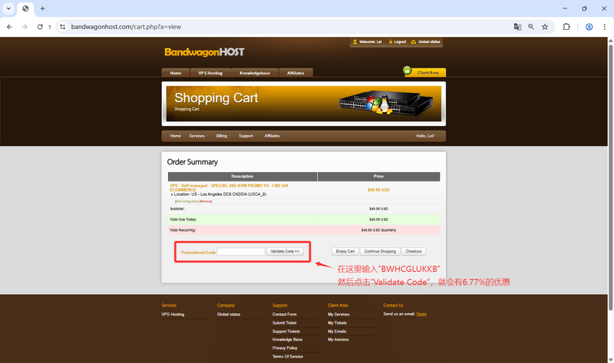Open the Knowledgebase tab
Image resolution: width=614 pixels, height=363 pixels.
pyautogui.click(x=255, y=73)
